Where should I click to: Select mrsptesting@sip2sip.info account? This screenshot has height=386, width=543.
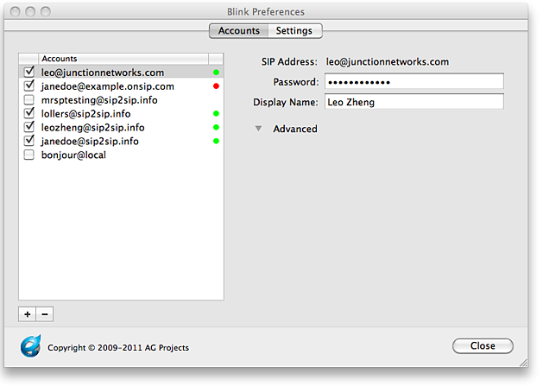(x=121, y=100)
